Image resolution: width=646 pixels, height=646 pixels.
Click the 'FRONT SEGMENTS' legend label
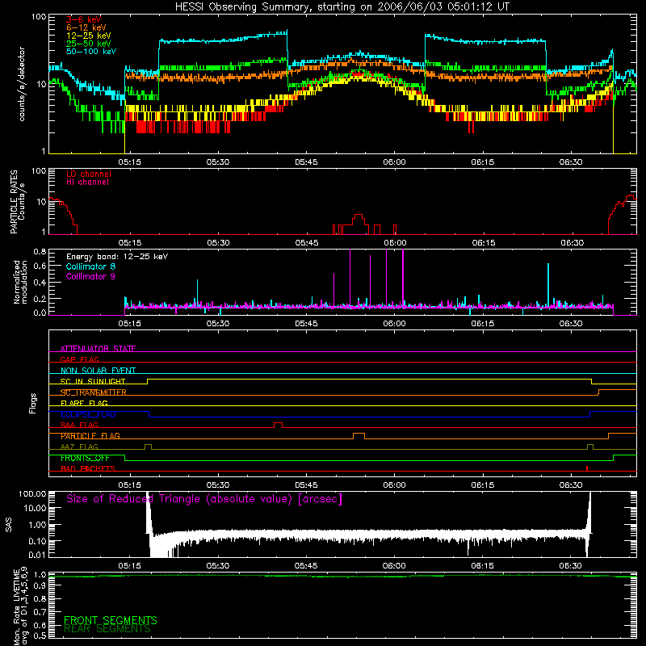tap(111, 620)
